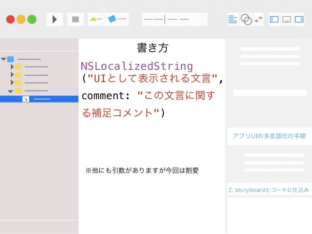Select the first yellow folder icon
This screenshot has height=234, width=312.
pos(18,67)
